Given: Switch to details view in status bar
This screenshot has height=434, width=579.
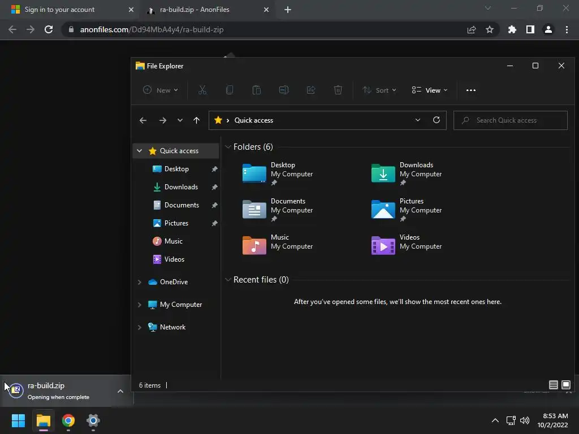Looking at the screenshot, I should [553, 385].
